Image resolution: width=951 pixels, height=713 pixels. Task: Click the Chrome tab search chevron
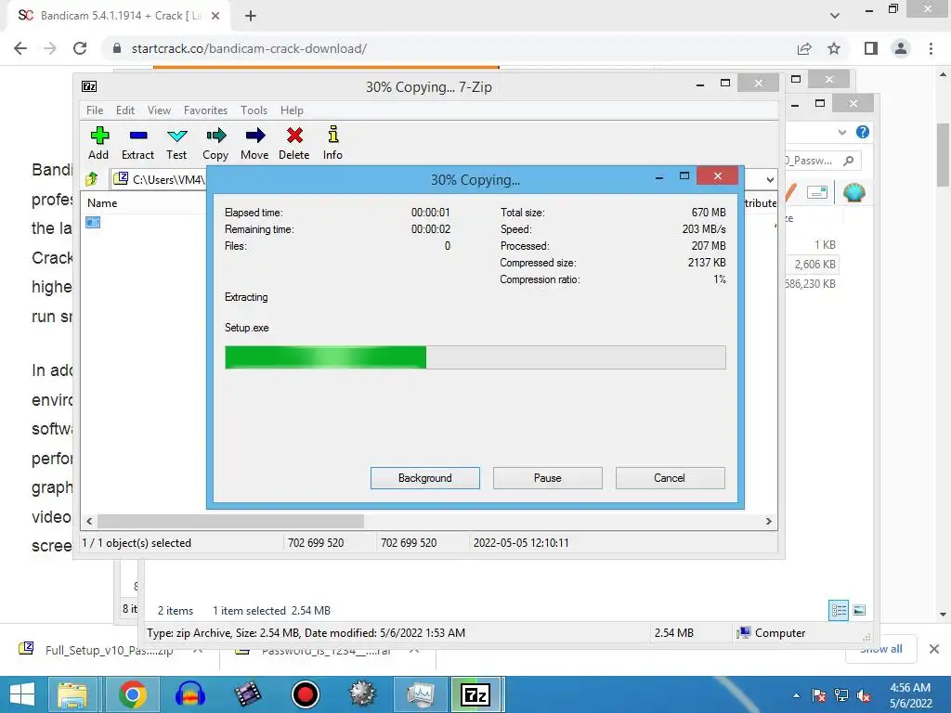click(835, 16)
